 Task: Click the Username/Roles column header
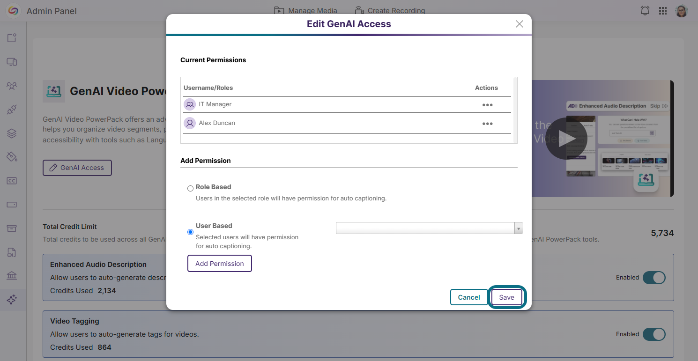208,88
